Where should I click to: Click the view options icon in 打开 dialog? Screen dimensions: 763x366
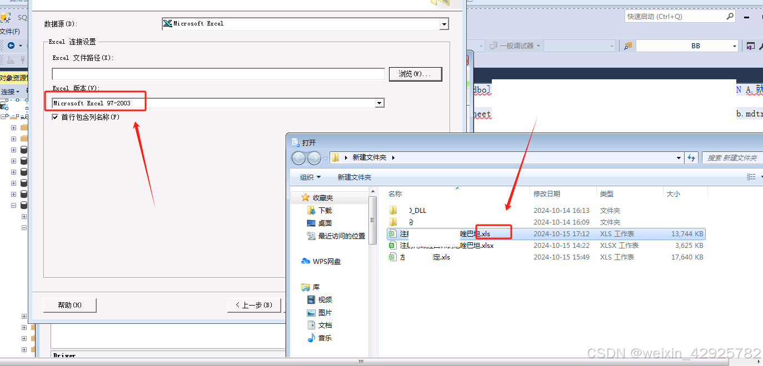click(x=751, y=177)
